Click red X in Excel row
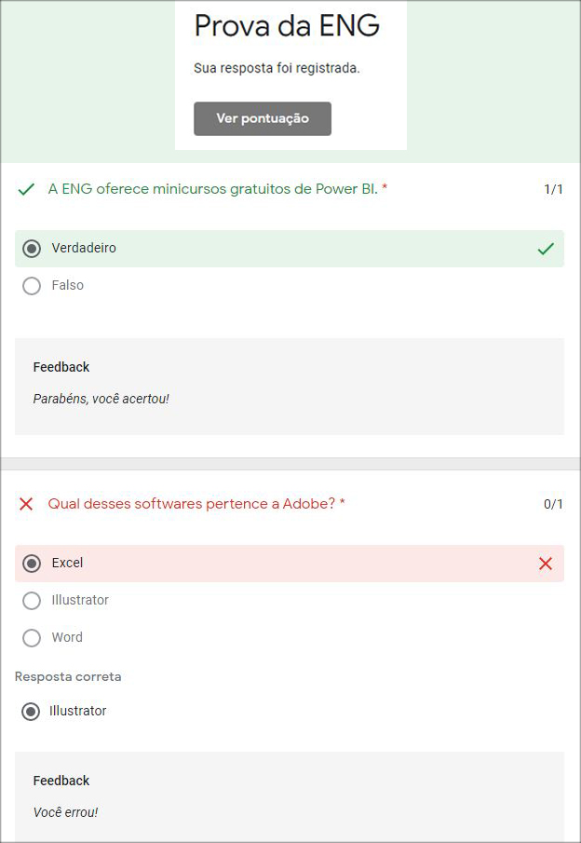The height and width of the screenshot is (843, 581). point(546,564)
